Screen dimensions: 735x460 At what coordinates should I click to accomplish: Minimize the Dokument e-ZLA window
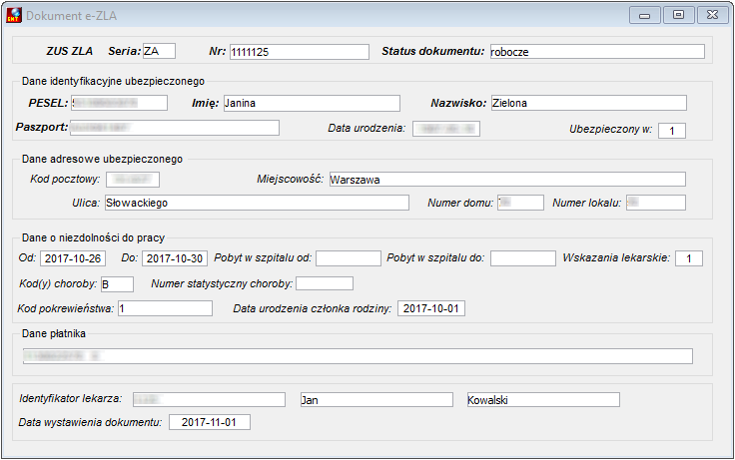(645, 15)
